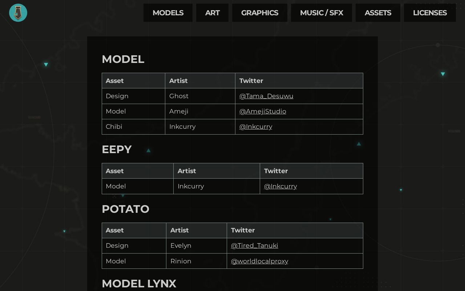Screen dimensions: 465x291
Task: Open @Tired_Tanuki Twitter profile
Action: (254, 246)
